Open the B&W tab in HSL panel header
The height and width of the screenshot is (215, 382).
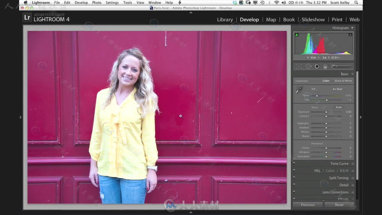point(344,171)
